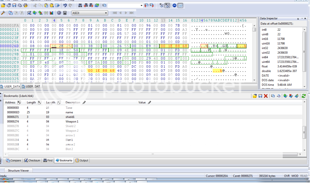Click the calculator icon in second toolbar
This screenshot has height=188, width=310.
pyautogui.click(x=65, y=13)
